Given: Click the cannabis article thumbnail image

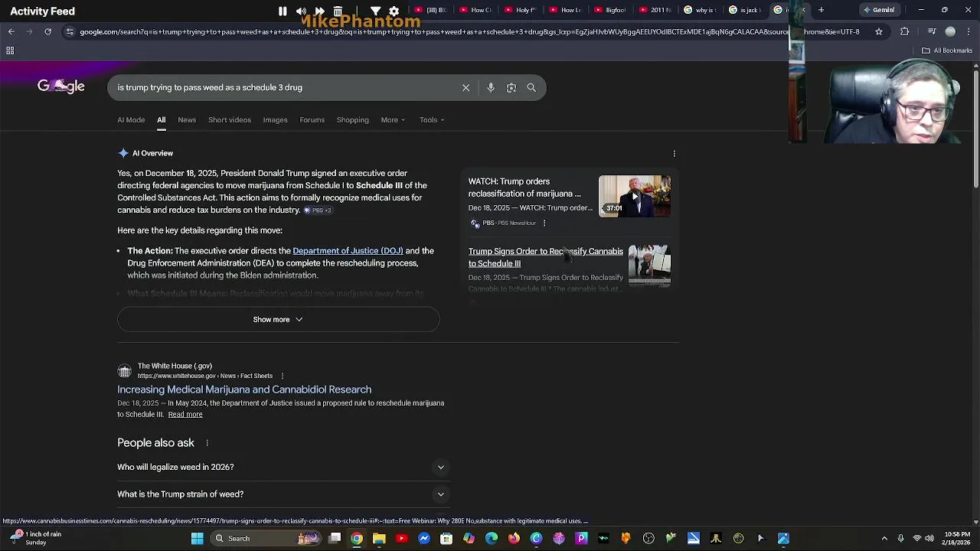Looking at the screenshot, I should (x=649, y=265).
